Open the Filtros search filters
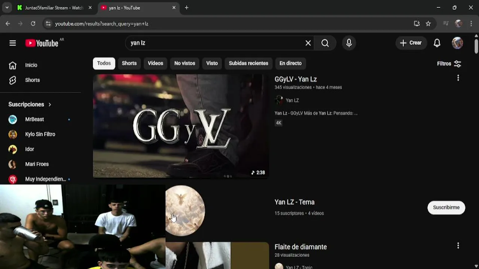Screen dimensions: 479x269 click(449, 64)
